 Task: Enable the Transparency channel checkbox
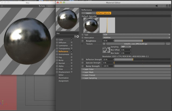pos(72,48)
